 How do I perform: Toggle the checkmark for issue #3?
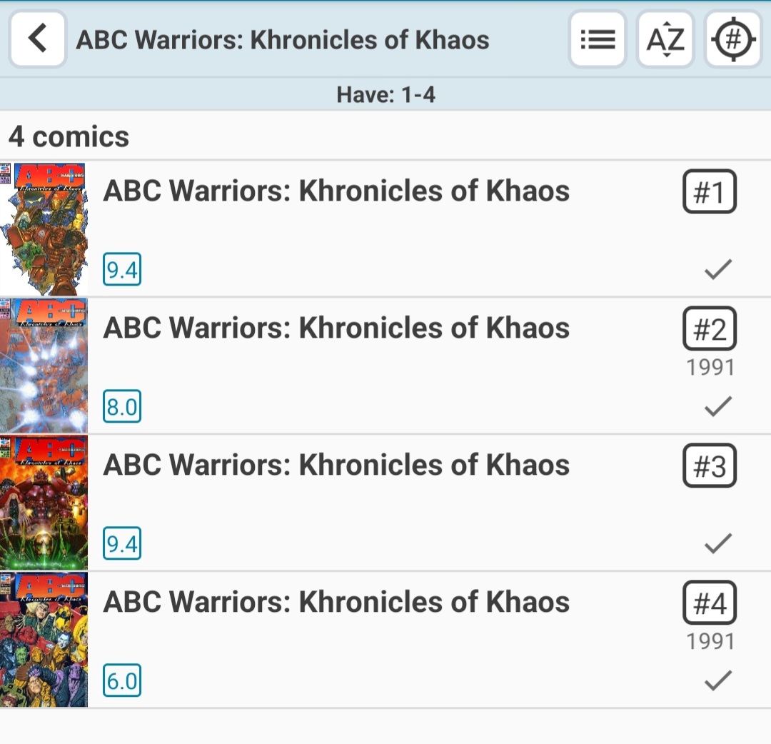click(717, 543)
